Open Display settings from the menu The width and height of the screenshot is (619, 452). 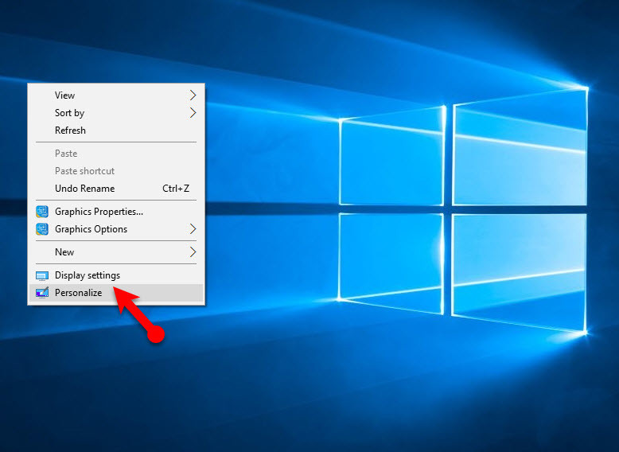(116, 275)
